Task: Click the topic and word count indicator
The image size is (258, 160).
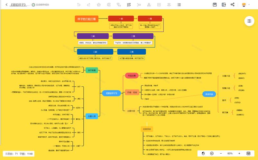Action: coord(19,154)
